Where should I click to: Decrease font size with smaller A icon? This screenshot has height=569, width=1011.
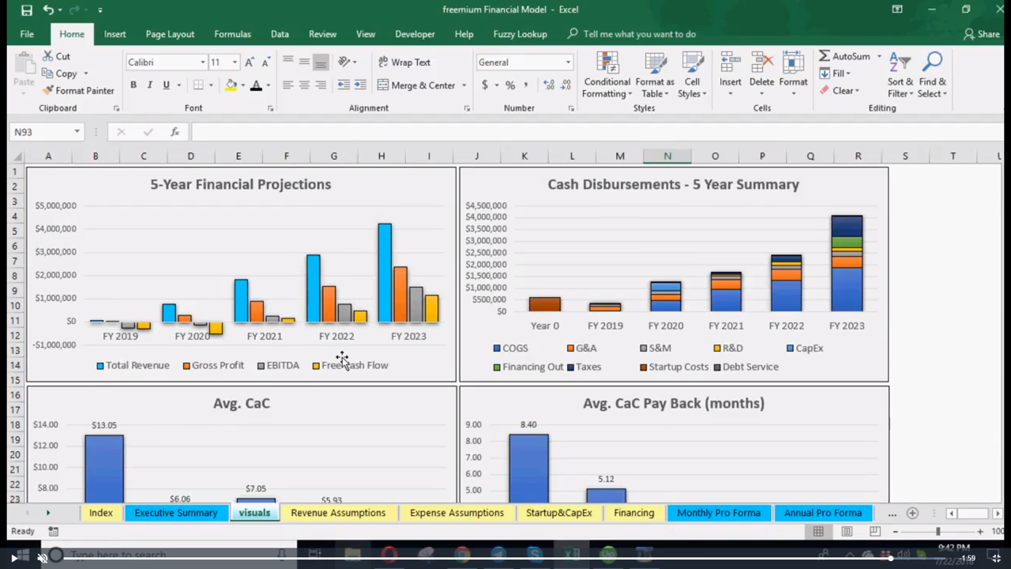pos(265,62)
